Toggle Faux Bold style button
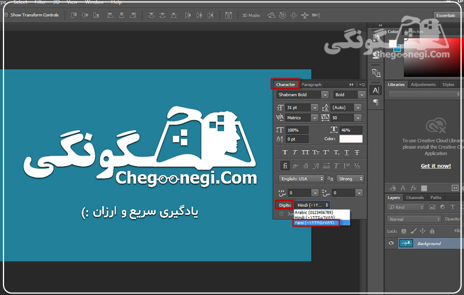This screenshot has height=295, width=464. [x=285, y=152]
